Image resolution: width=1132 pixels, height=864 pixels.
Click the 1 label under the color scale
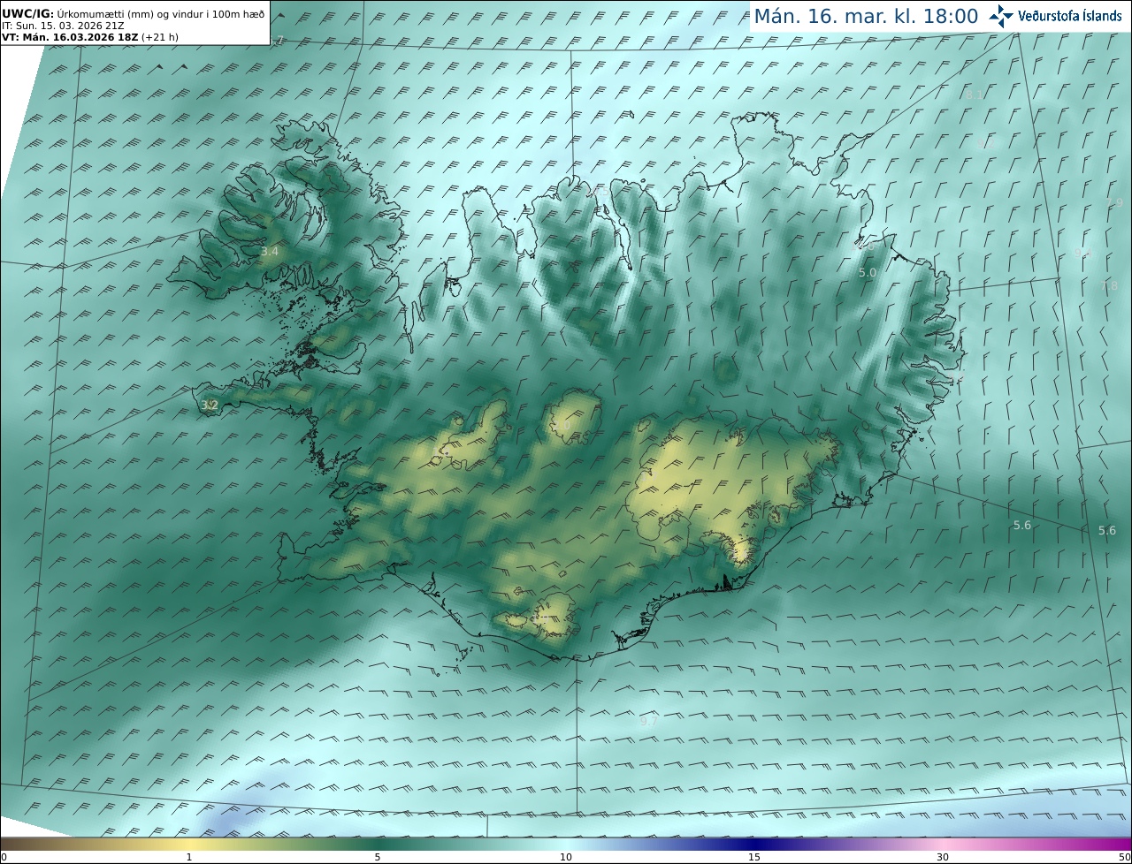click(189, 857)
